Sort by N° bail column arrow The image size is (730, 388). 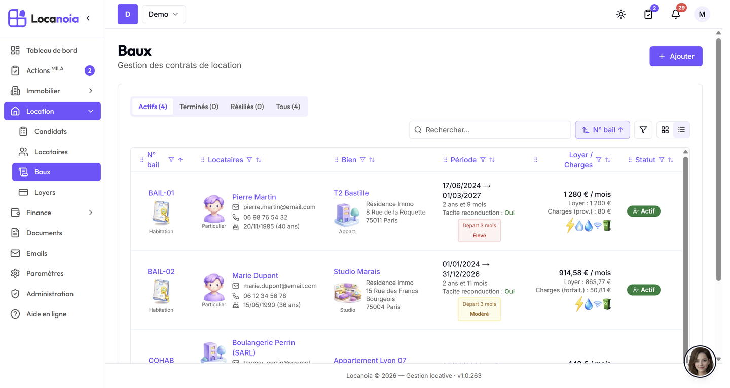point(180,160)
